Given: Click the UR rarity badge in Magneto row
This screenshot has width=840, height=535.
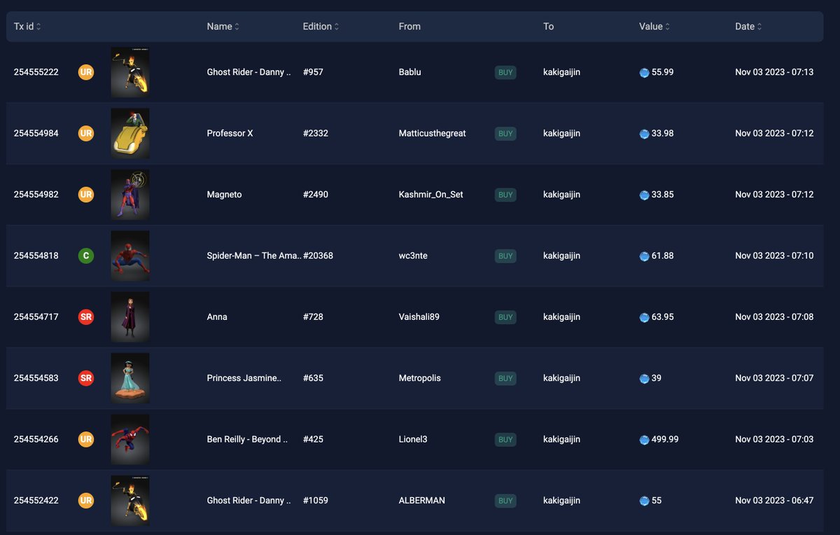Looking at the screenshot, I should [86, 195].
